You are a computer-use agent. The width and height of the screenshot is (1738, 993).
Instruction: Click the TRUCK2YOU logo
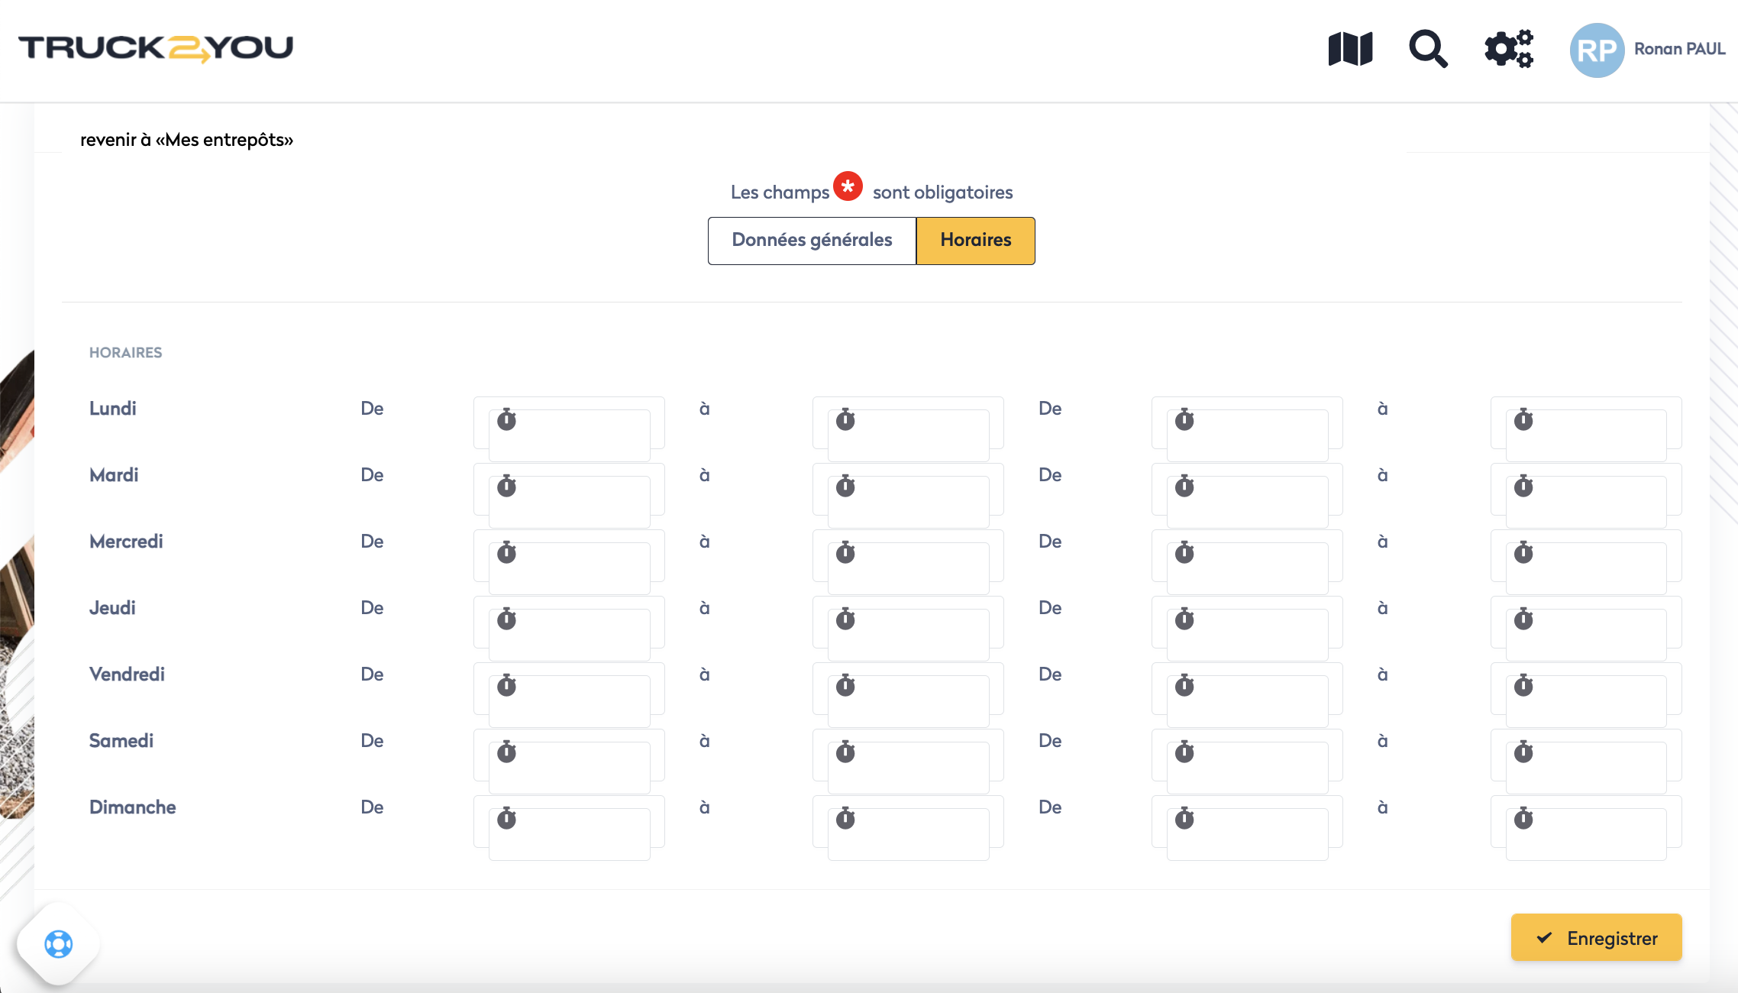pos(156,48)
